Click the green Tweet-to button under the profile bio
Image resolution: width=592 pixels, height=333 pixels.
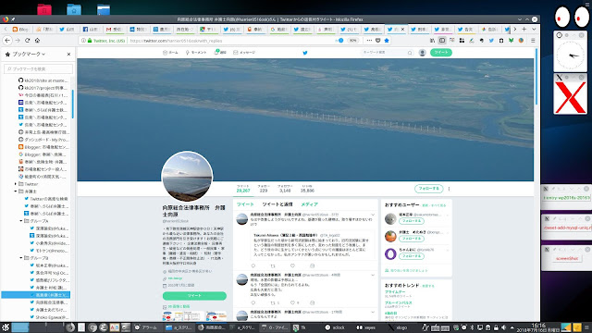[x=194, y=296]
